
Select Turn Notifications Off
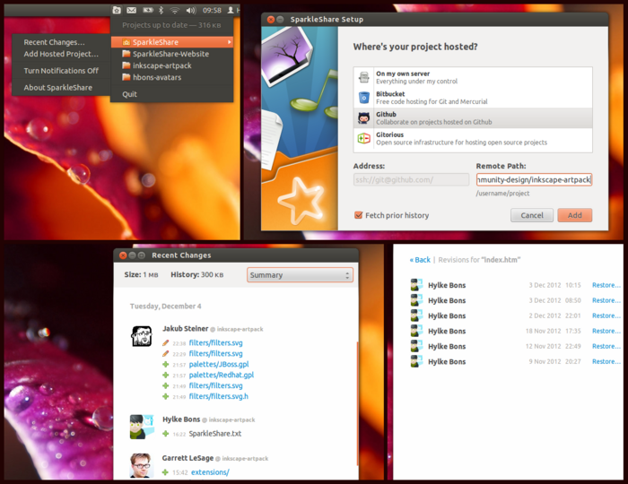click(61, 71)
